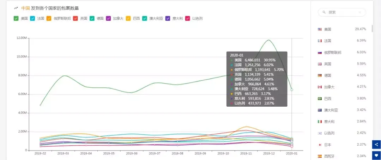Click the search magnifier icon

(x=324, y=12)
